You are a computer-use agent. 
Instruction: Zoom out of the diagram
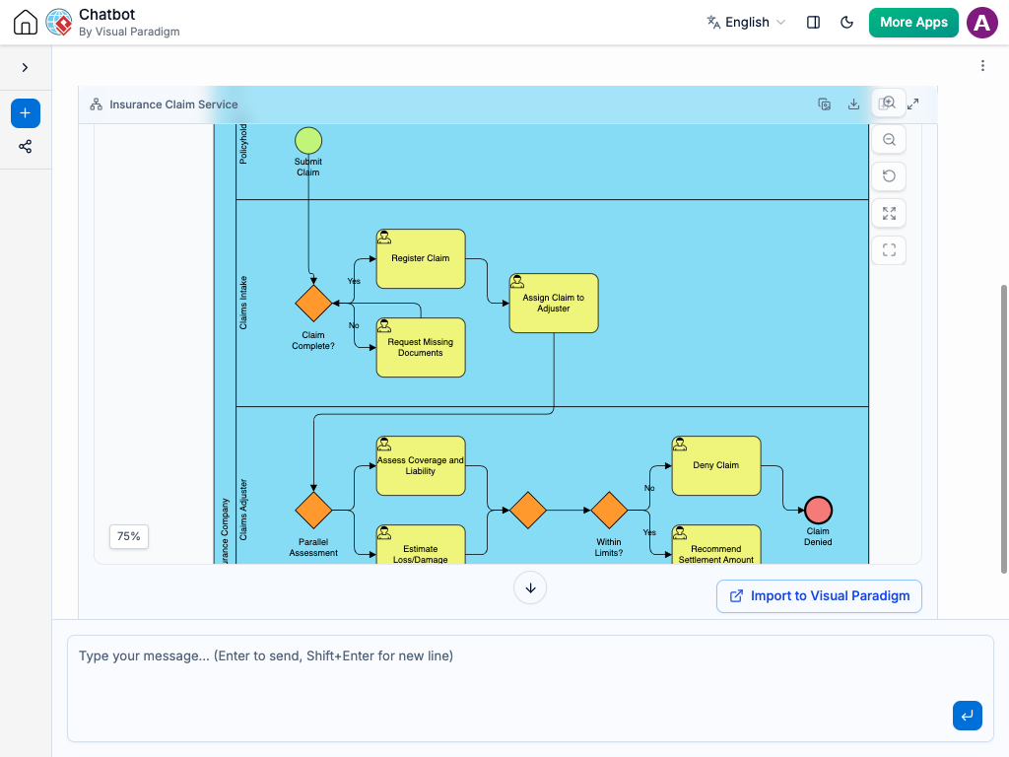889,140
